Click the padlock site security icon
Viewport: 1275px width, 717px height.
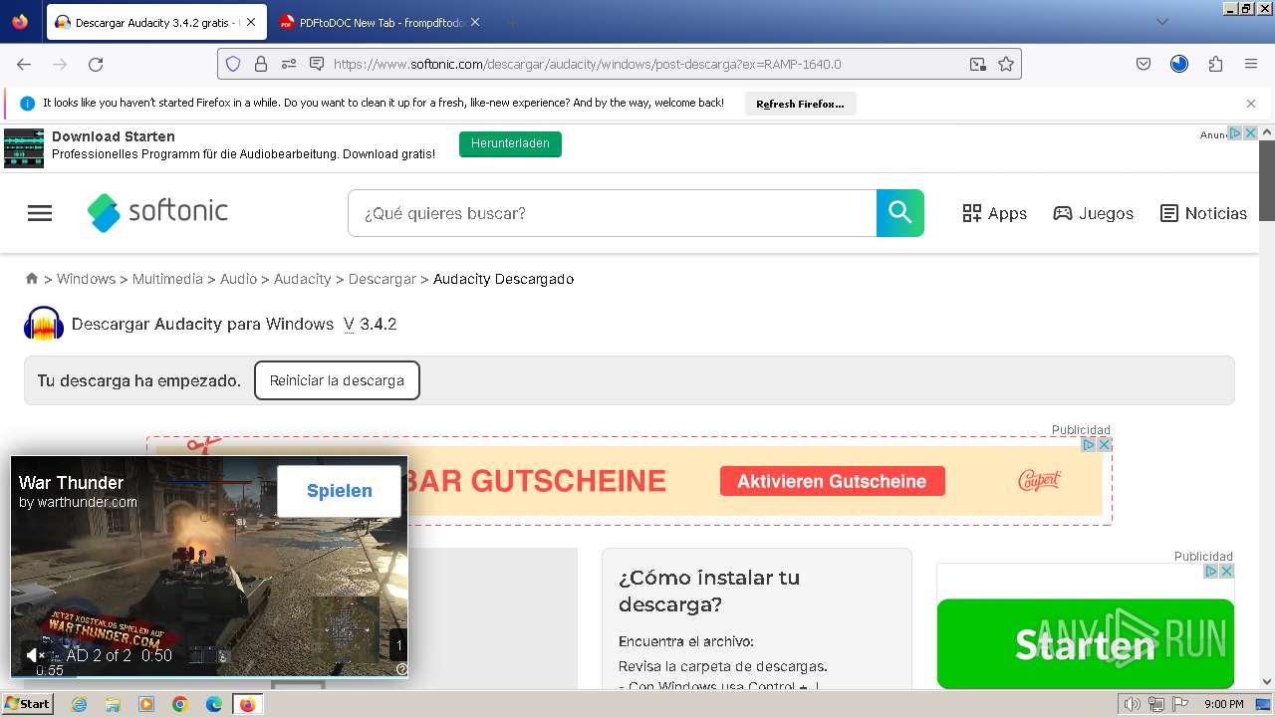pos(261,64)
